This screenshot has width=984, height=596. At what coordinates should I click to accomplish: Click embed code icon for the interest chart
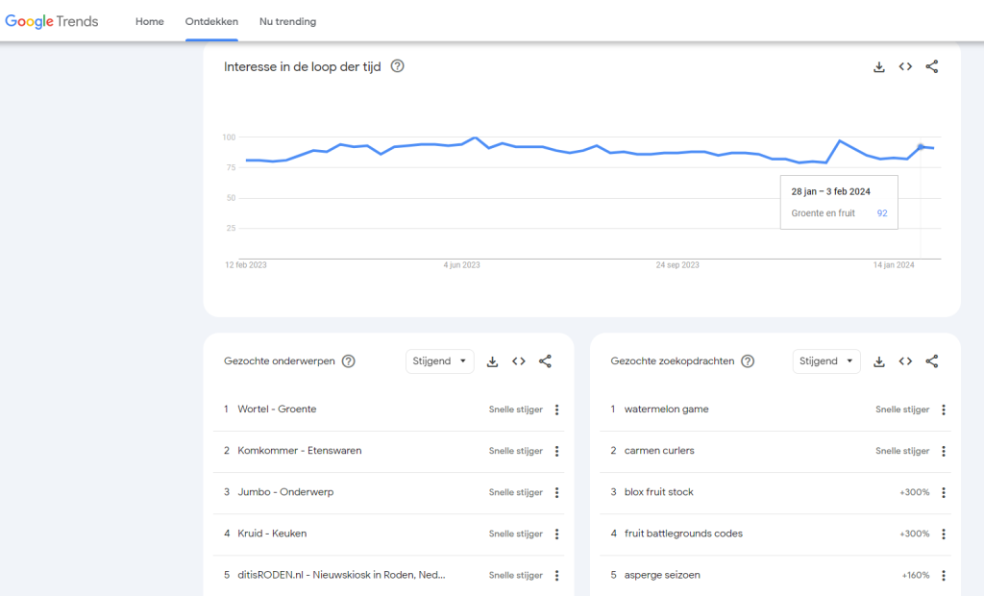(x=905, y=67)
